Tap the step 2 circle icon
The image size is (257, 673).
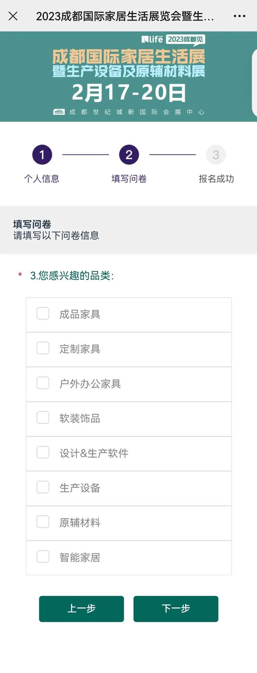[x=129, y=155]
